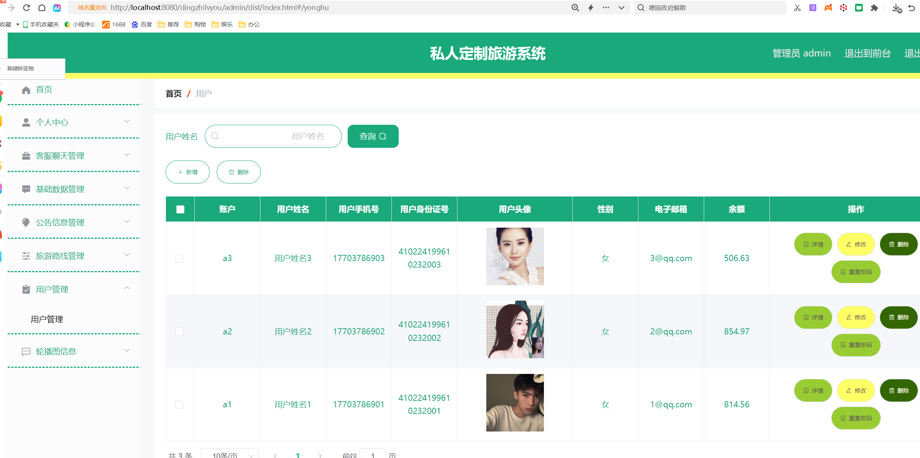Click the scissors screenshot icon in toolbar
920x458 pixels.
(x=797, y=8)
